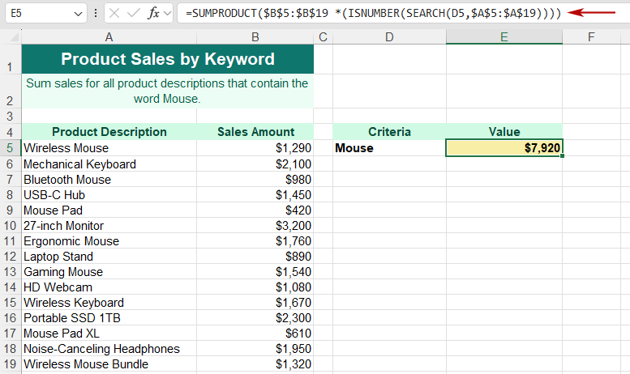Select the $1,950 sales cell
Image resolution: width=630 pixels, height=374 pixels.
click(x=255, y=349)
